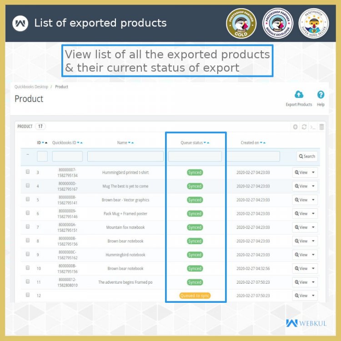This screenshot has height=341, width=341.
Task: Click Synced badge for Hummingbird printed t-shirt
Action: [195, 172]
